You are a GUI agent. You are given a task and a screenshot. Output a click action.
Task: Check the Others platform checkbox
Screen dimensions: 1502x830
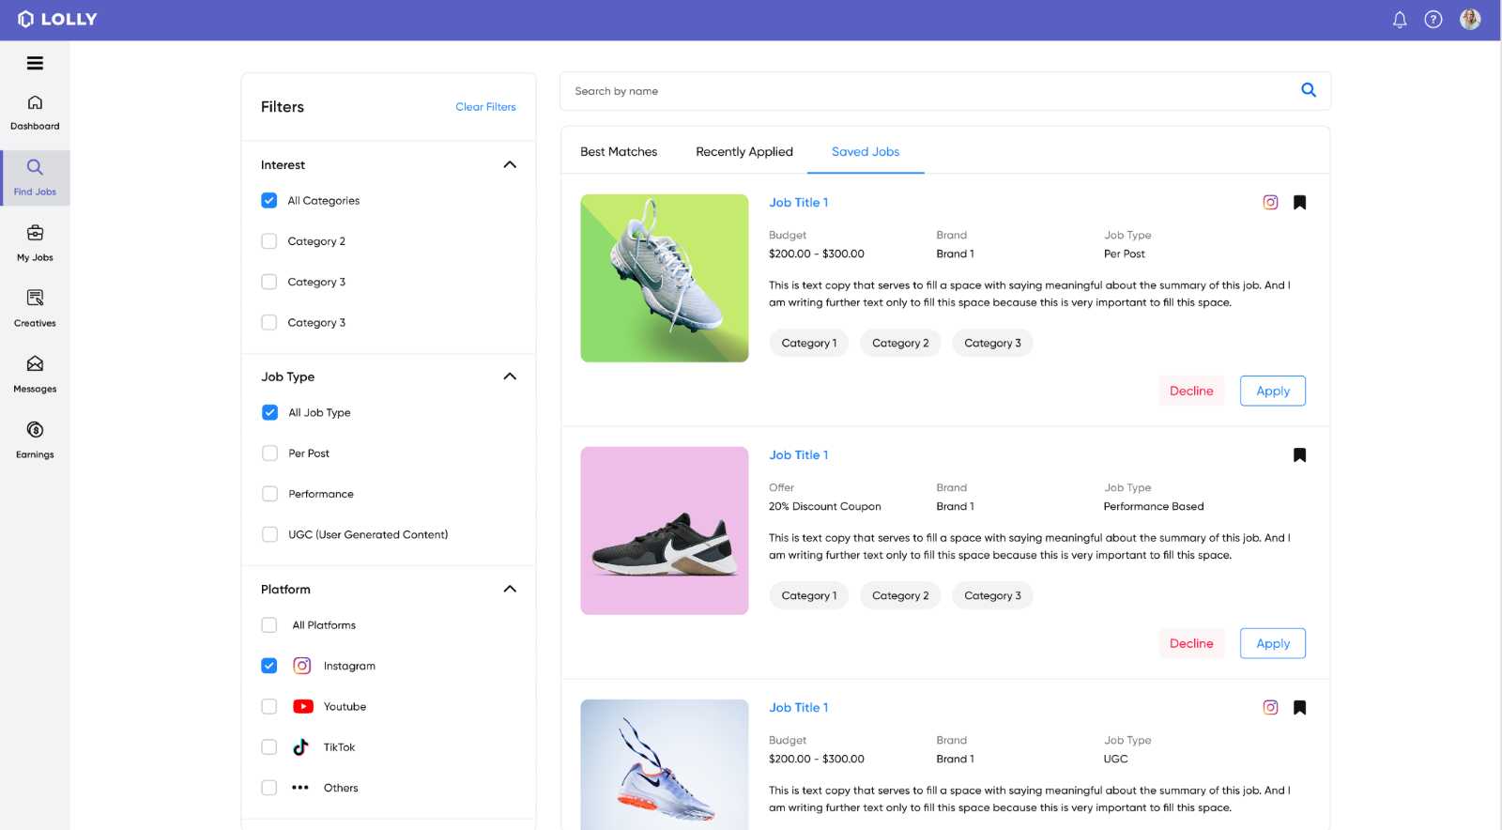point(269,788)
